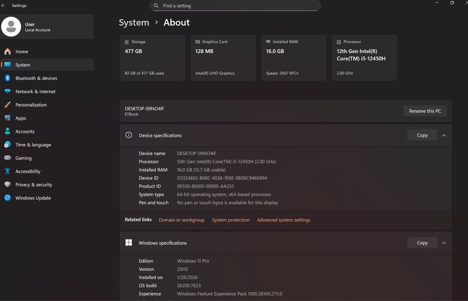
Task: Open Time & language settings
Action: (47, 144)
